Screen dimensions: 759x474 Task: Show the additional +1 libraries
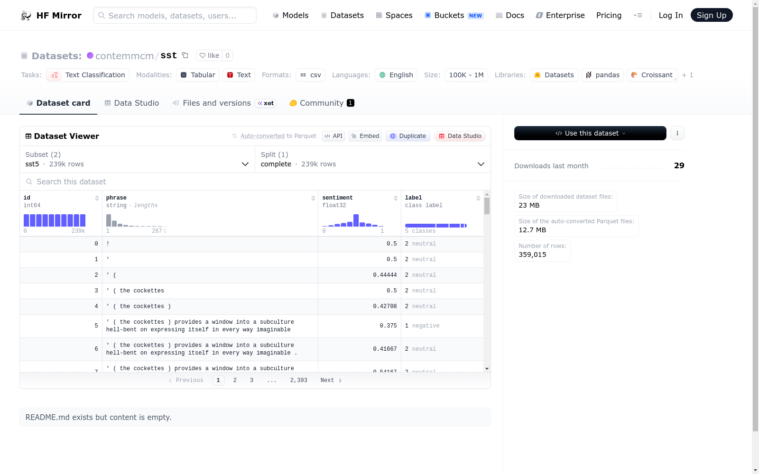(687, 75)
